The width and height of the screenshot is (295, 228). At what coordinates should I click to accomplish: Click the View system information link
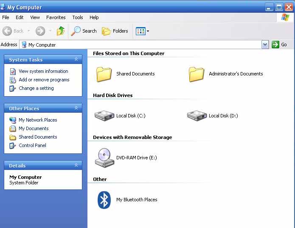43,71
